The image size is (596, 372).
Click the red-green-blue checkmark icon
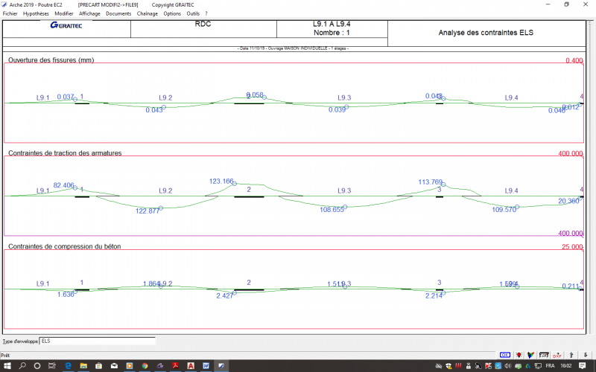click(x=530, y=355)
